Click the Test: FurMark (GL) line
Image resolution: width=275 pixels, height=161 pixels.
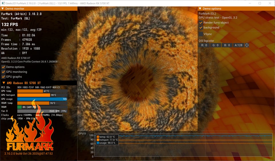pos(15,18)
